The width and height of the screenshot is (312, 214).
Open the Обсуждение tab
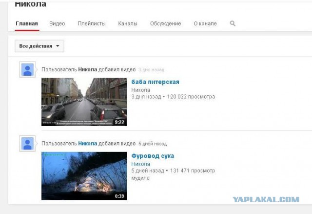[x=165, y=23]
